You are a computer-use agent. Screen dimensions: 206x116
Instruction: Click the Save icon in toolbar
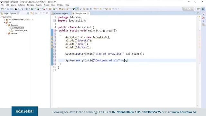click(x=8, y=9)
